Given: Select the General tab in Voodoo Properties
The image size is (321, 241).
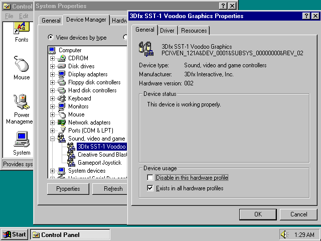Looking at the screenshot, I should coord(145,30).
